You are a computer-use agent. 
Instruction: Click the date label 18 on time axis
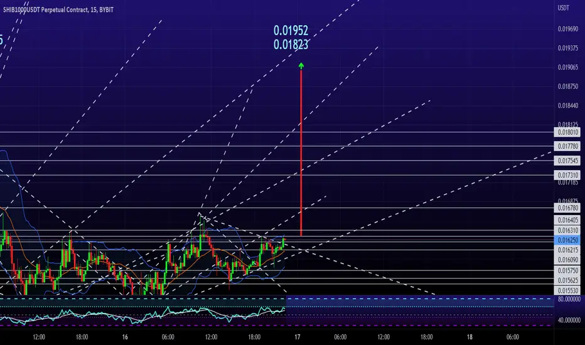coord(470,337)
